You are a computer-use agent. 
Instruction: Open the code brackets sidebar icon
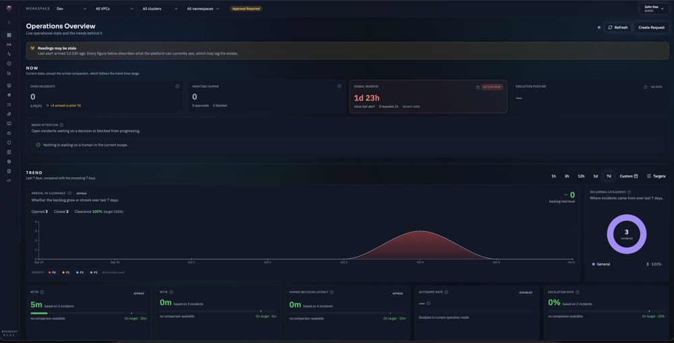point(9,181)
